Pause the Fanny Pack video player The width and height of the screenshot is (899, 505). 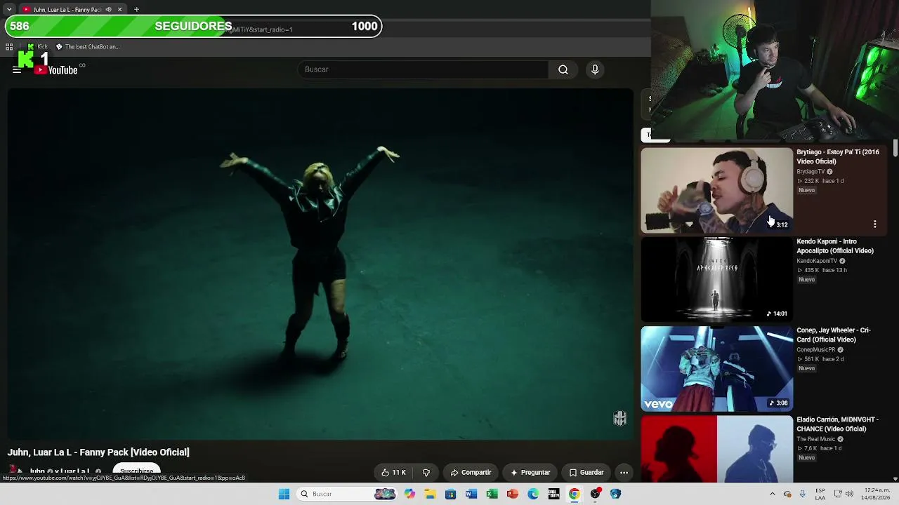coord(320,264)
